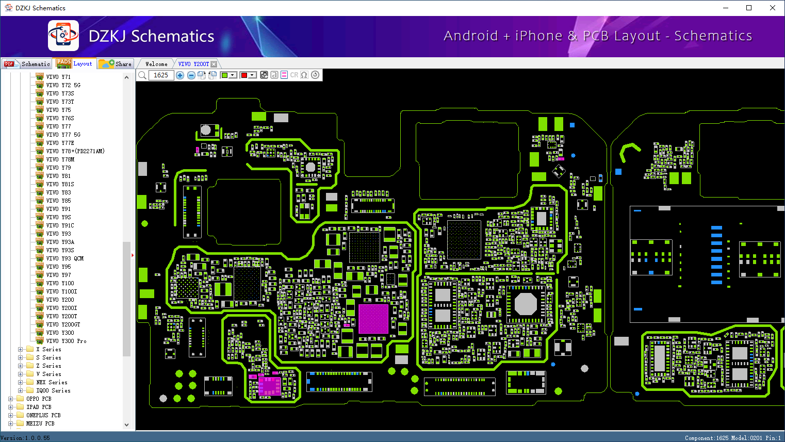The height and width of the screenshot is (442, 785).
Task: Switch to the Welcome document tab
Action: click(x=156, y=64)
